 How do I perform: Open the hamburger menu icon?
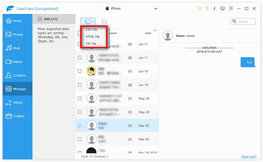231,8
